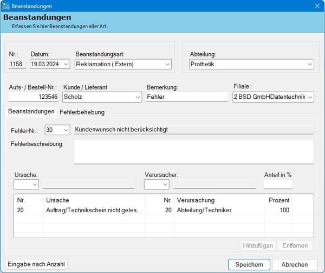The image size is (325, 273).
Task: Close the Beanstandungen dialog window
Action: [x=317, y=6]
